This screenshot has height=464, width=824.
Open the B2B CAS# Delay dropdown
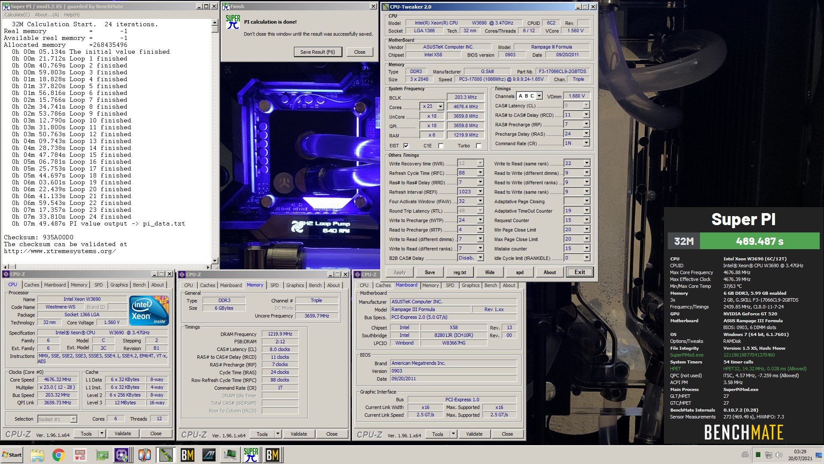(480, 258)
